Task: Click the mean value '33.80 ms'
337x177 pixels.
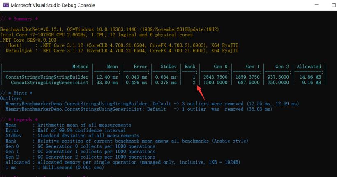Action: click(107, 83)
